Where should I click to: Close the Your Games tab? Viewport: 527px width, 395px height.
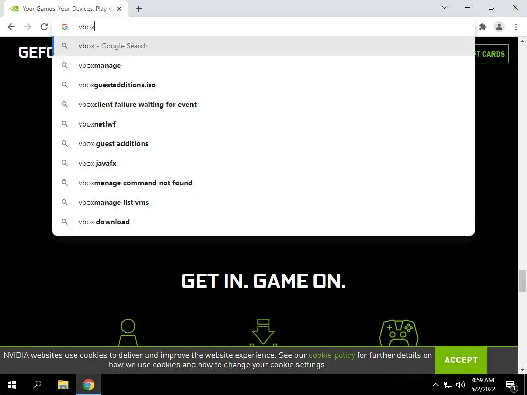119,9
